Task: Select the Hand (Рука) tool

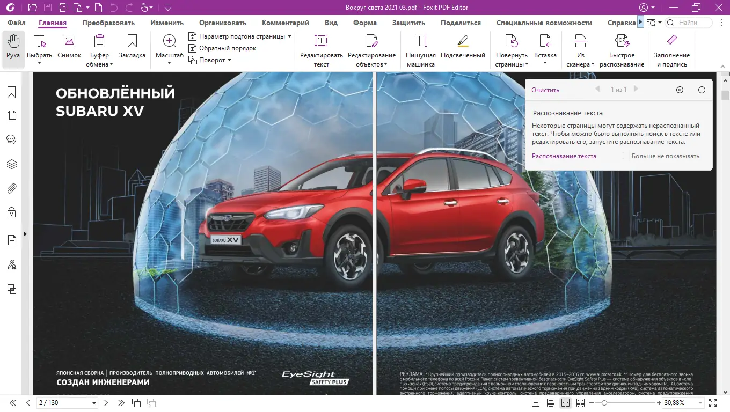Action: click(x=13, y=49)
